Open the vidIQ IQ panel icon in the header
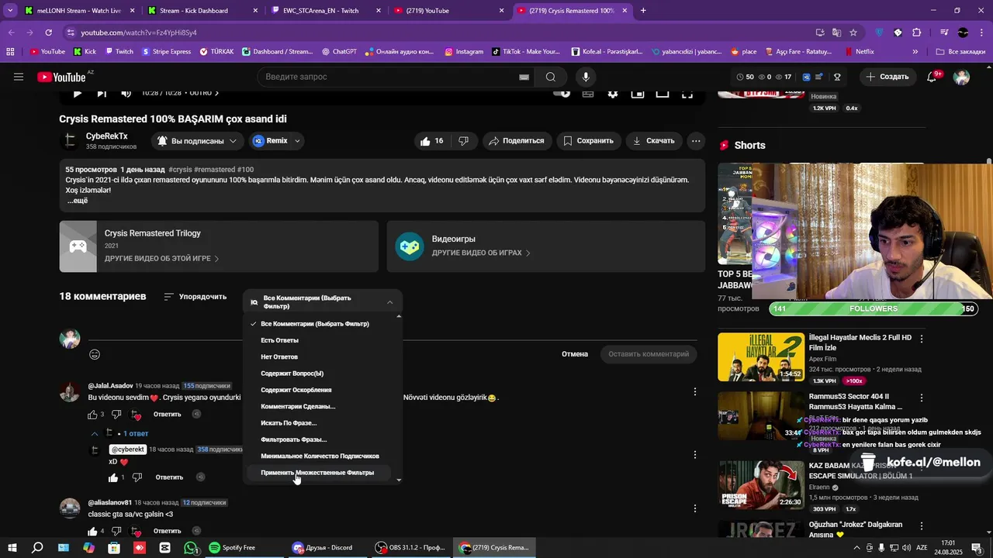This screenshot has height=558, width=993. (x=806, y=77)
